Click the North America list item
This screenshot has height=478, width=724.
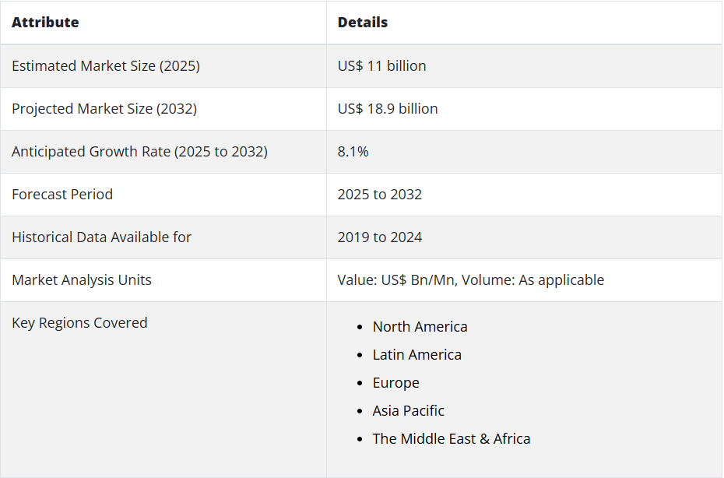pos(420,327)
